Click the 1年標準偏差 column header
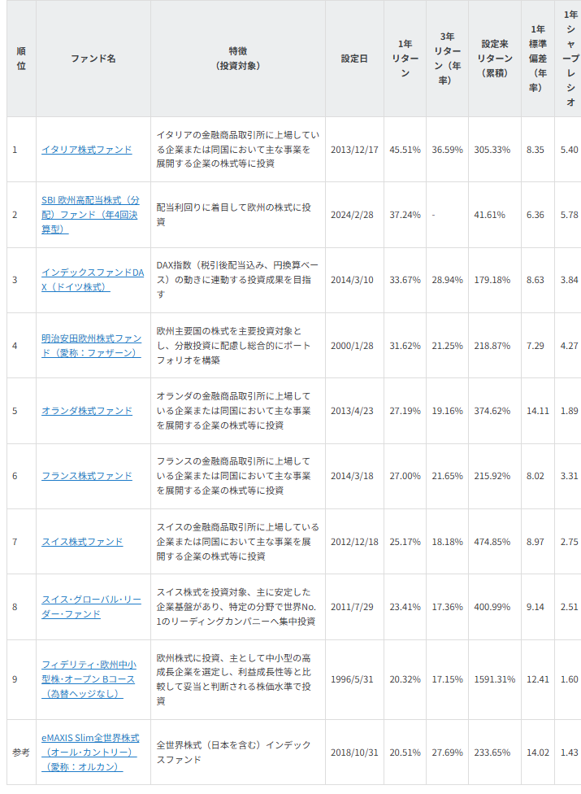This screenshot has height=794, width=581. point(537,59)
